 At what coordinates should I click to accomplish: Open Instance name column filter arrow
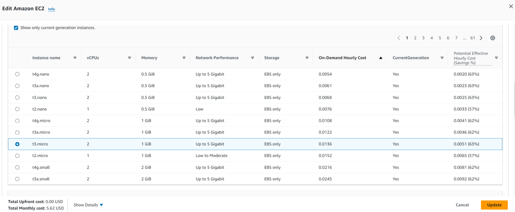75,58
